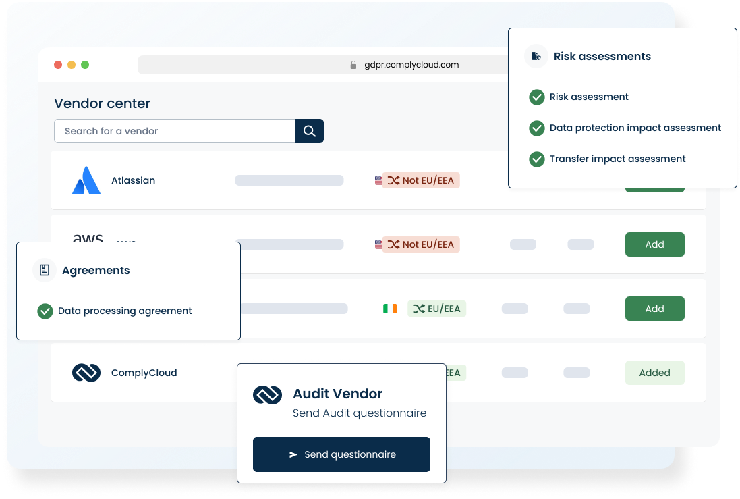
Task: Click the address bar padlock icon
Action: 353,65
